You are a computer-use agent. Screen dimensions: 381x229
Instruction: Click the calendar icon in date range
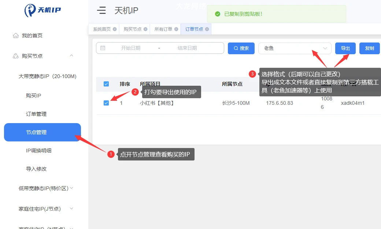[x=103, y=48]
